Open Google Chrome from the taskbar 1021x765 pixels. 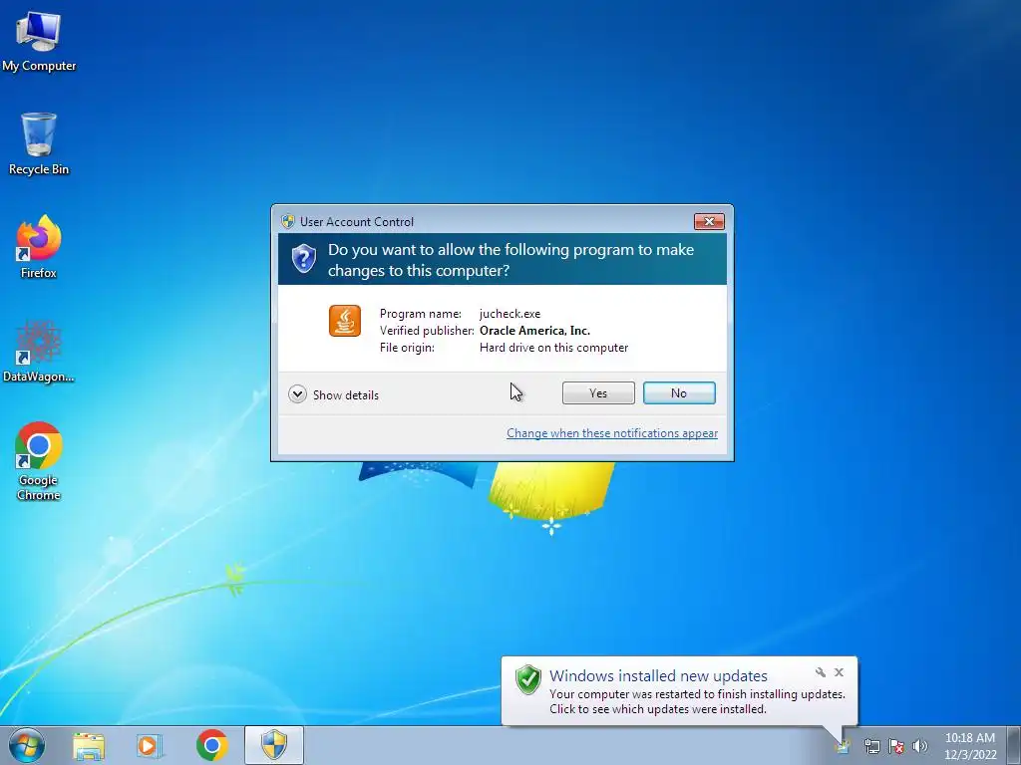212,745
